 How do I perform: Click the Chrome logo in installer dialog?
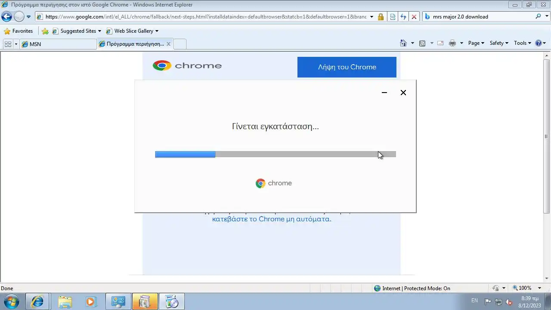tap(274, 183)
